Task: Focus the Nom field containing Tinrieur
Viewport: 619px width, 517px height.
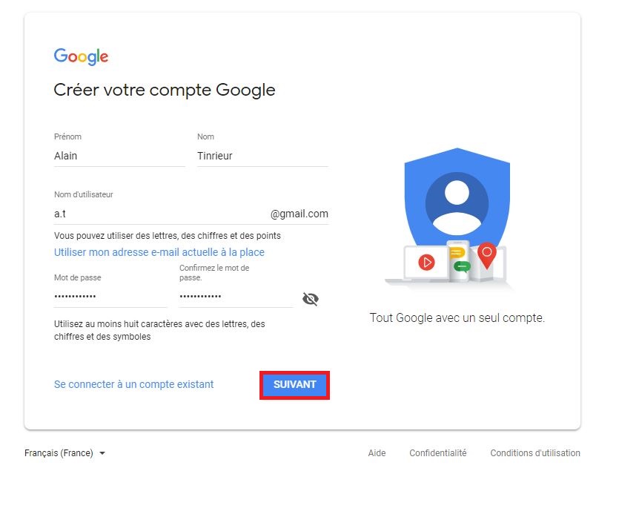Action: [262, 156]
